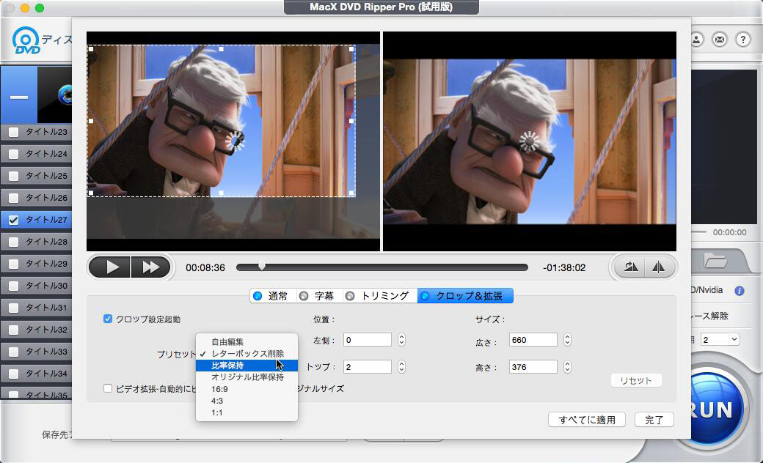Toggle クロップ設定起動 checkbox
Image resolution: width=763 pixels, height=463 pixels.
(108, 319)
